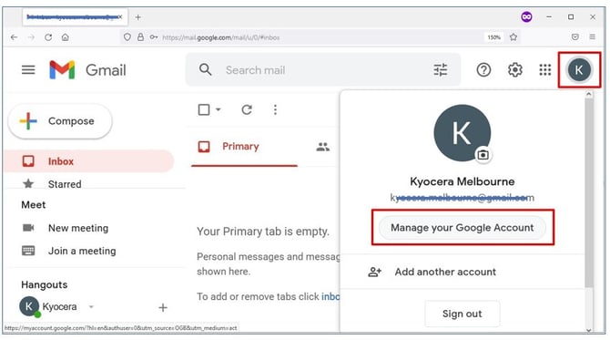610x340 pixels.
Task: Select Join a meeting
Action: pos(82,251)
